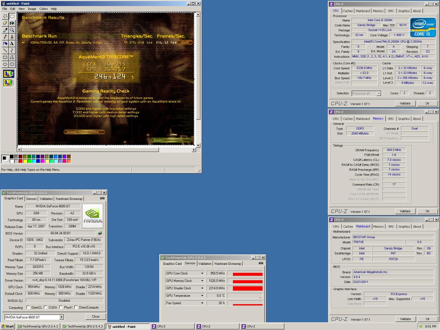The image size is (440, 330).
Task: Click GPU-Z Graphics Card window screenshot camera icon
Action: 102,198
